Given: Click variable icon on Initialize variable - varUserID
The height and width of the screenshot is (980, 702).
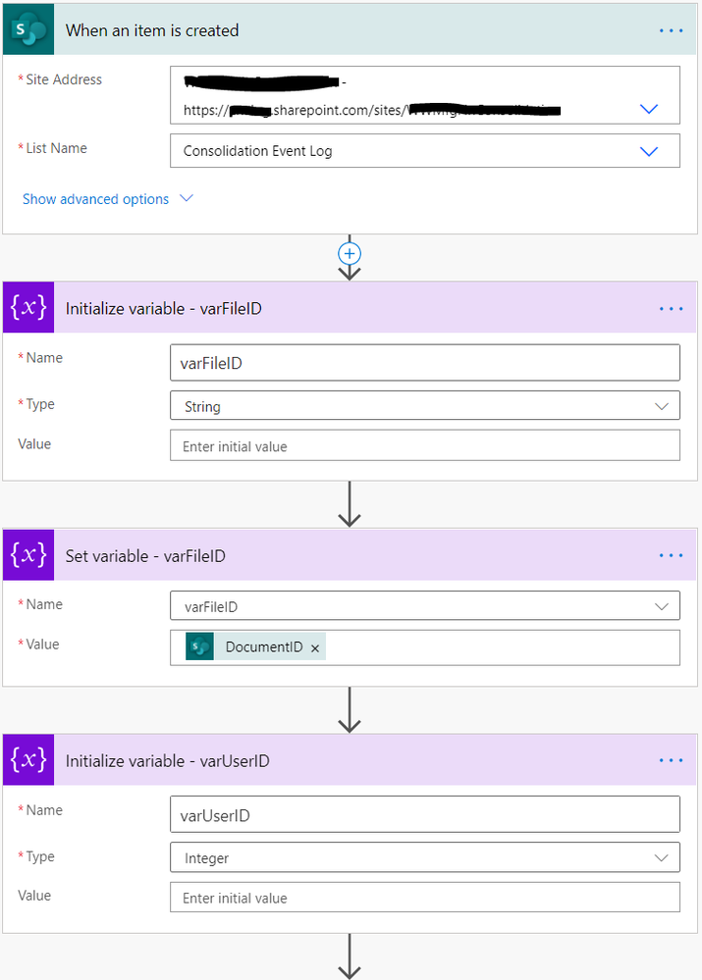Looking at the screenshot, I should (x=28, y=760).
